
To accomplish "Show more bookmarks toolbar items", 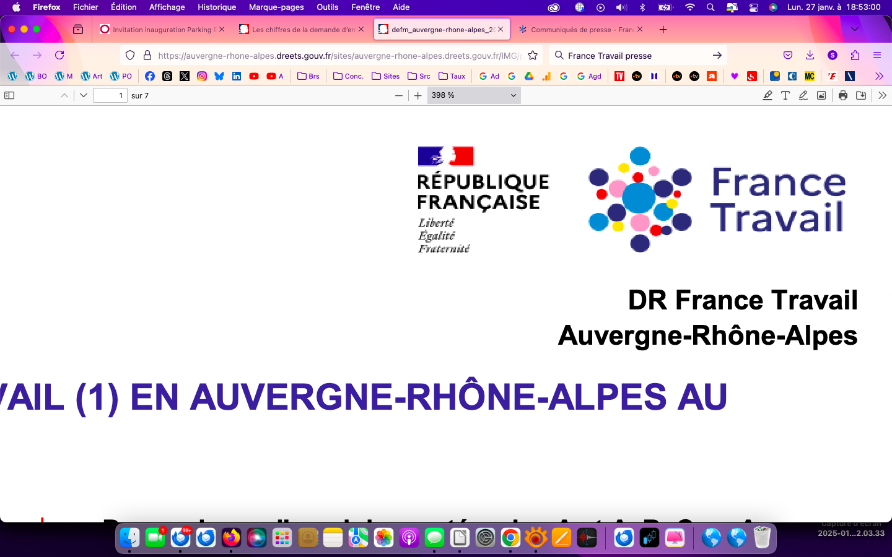I will (879, 76).
